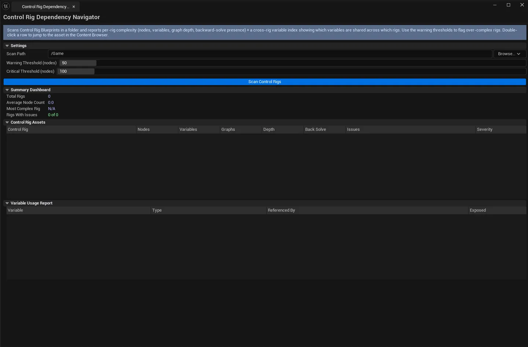The height and width of the screenshot is (347, 528).
Task: Start the Scan Control Rigs action
Action: pos(265,82)
